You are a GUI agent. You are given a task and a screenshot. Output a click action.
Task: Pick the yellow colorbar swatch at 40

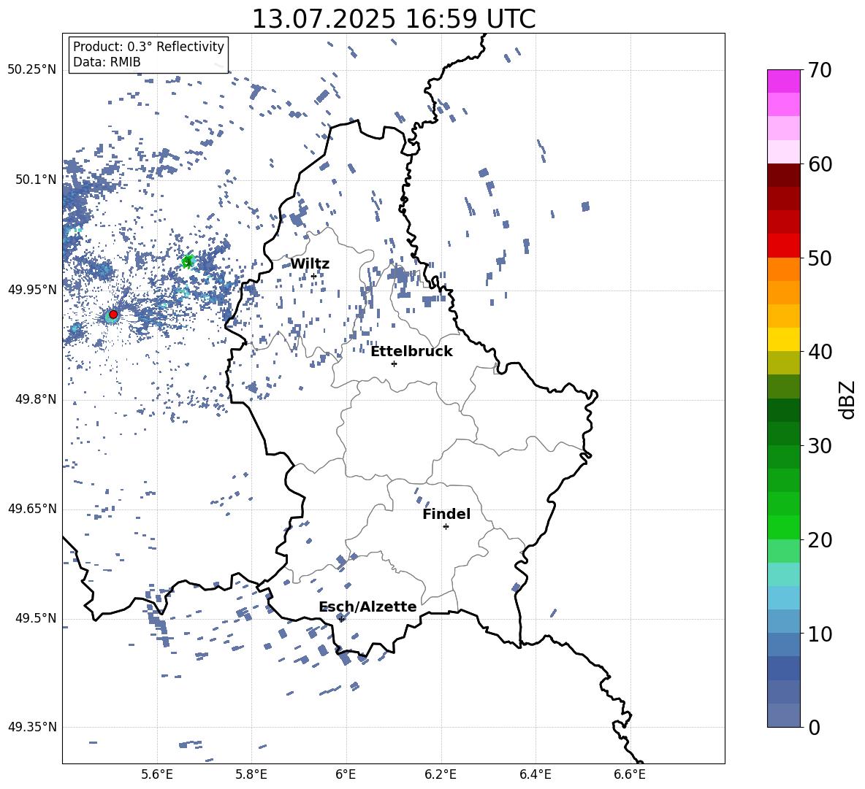[x=784, y=339]
